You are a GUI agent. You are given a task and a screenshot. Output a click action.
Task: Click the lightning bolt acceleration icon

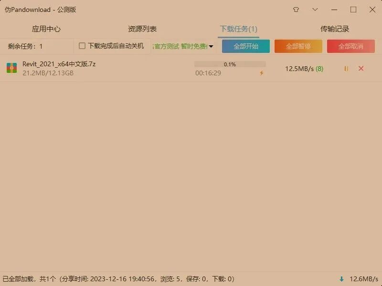(x=262, y=73)
